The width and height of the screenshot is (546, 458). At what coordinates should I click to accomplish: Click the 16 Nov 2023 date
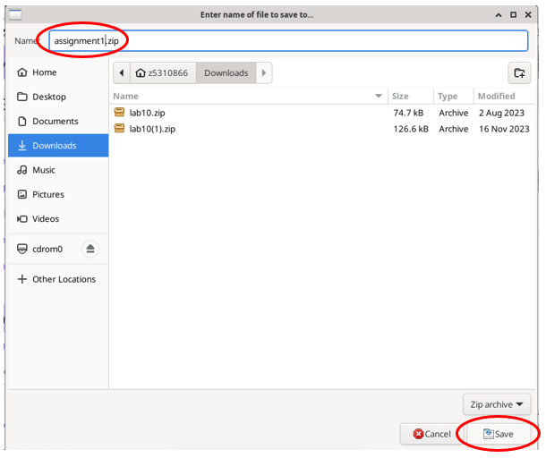click(504, 129)
